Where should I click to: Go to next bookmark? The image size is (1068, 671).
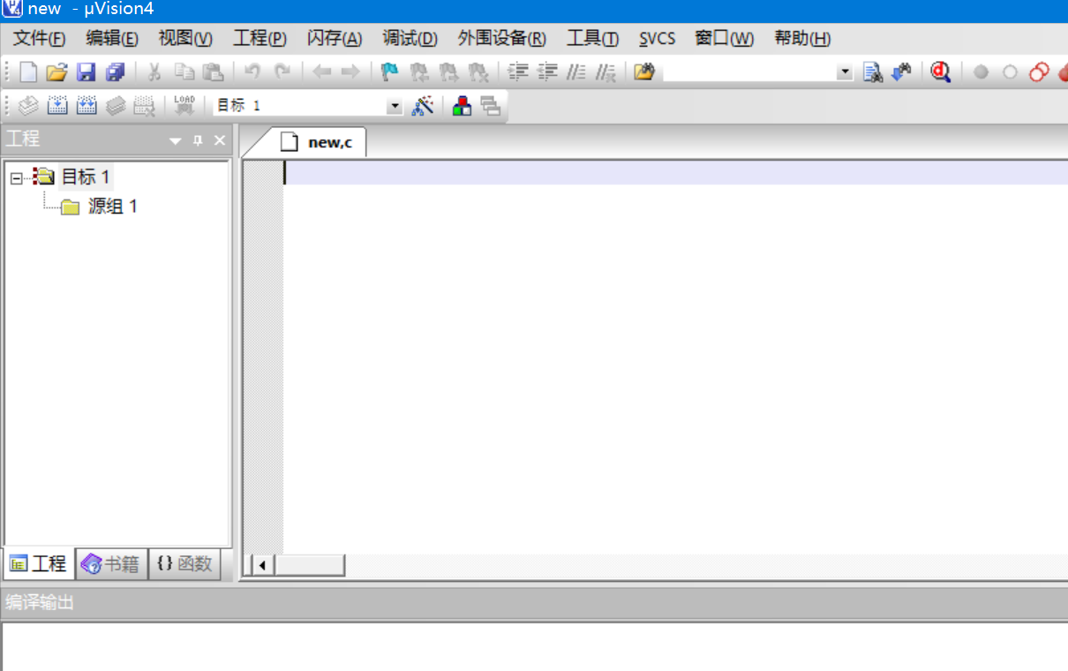[x=448, y=72]
